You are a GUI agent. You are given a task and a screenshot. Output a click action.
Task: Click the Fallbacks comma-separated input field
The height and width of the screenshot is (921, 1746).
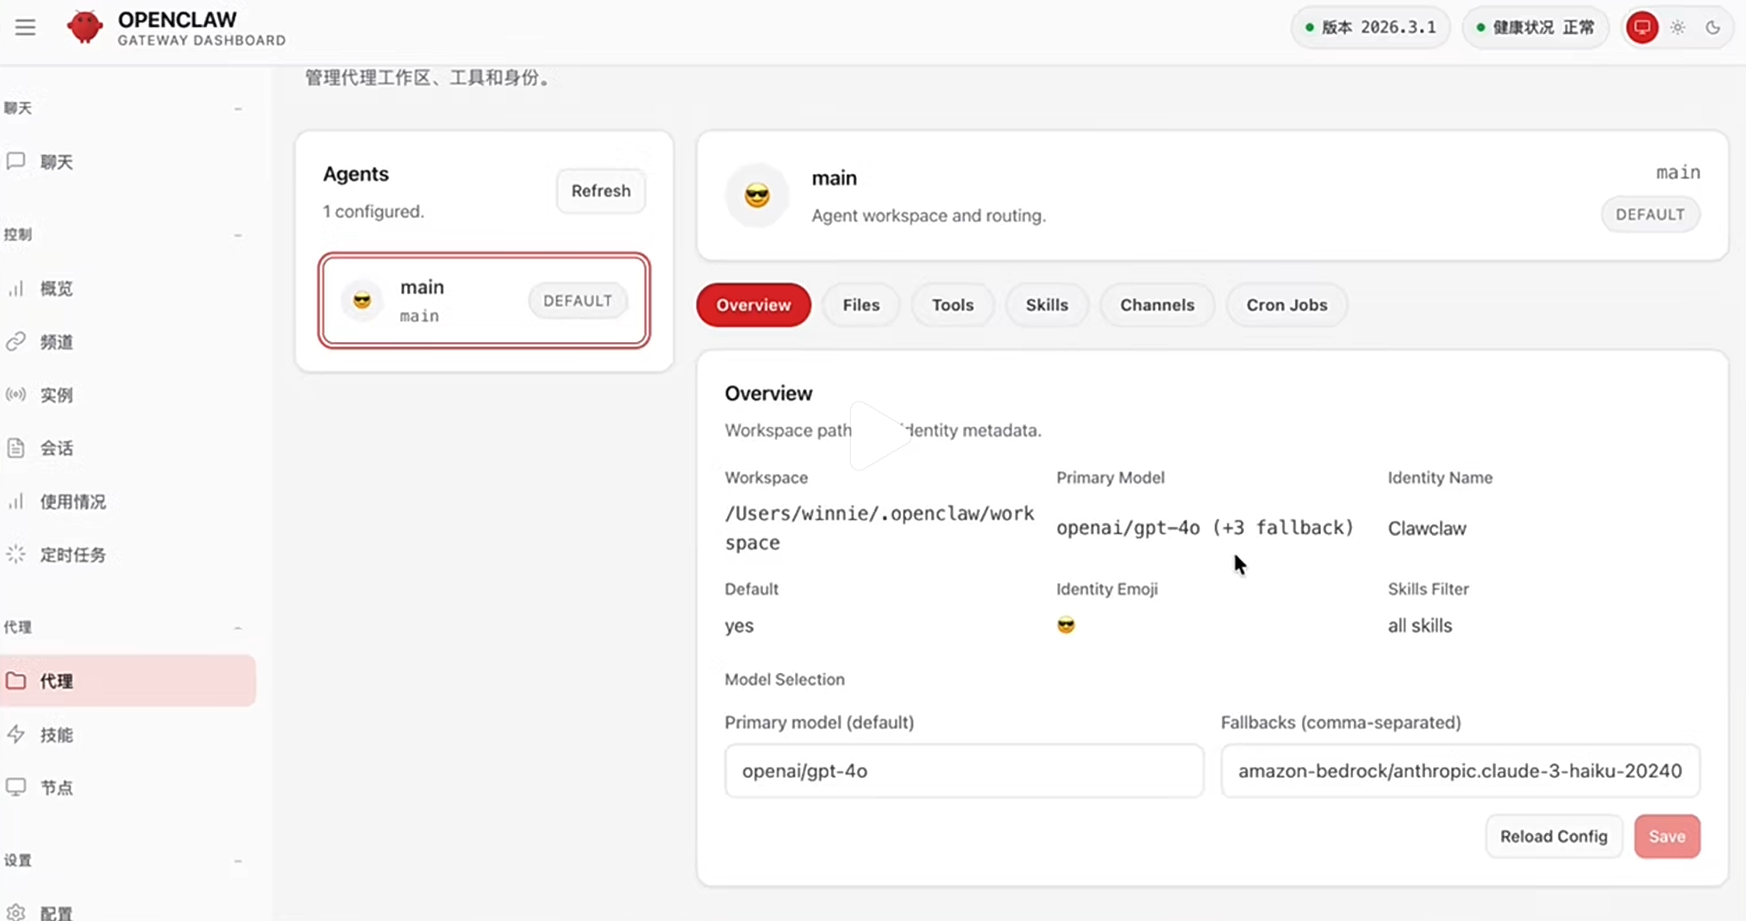click(x=1461, y=771)
